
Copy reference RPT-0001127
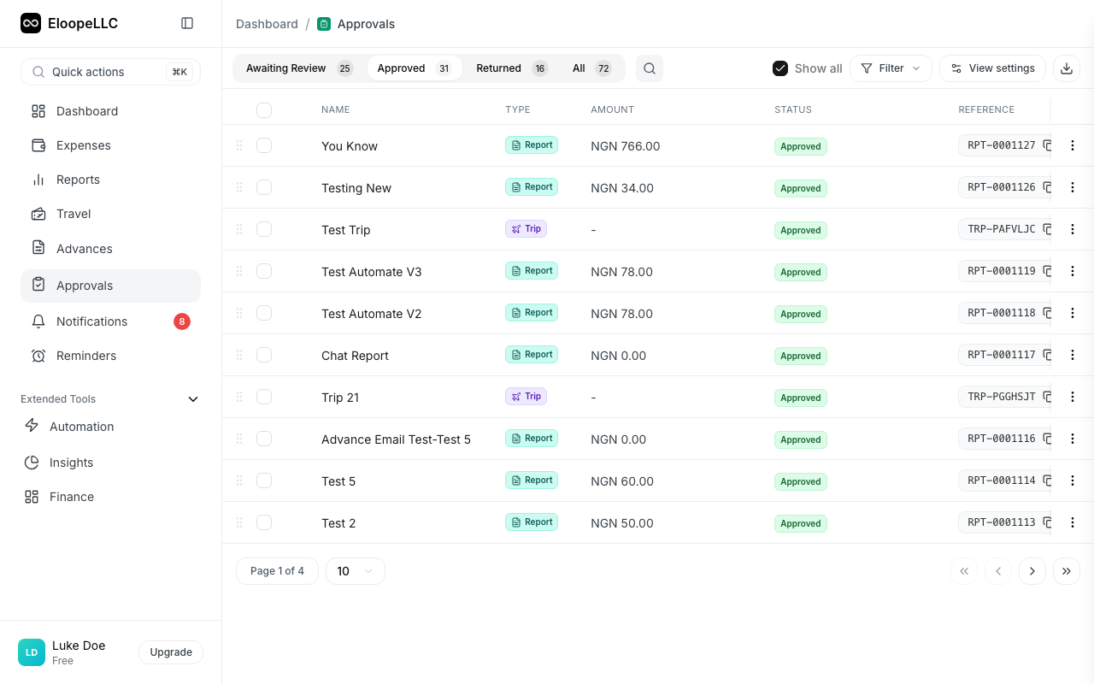(1047, 145)
